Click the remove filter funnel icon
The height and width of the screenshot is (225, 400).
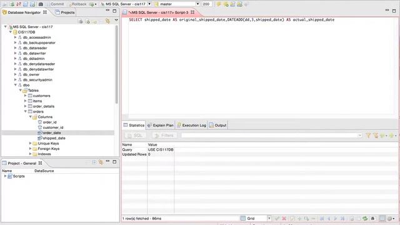tap(376, 136)
